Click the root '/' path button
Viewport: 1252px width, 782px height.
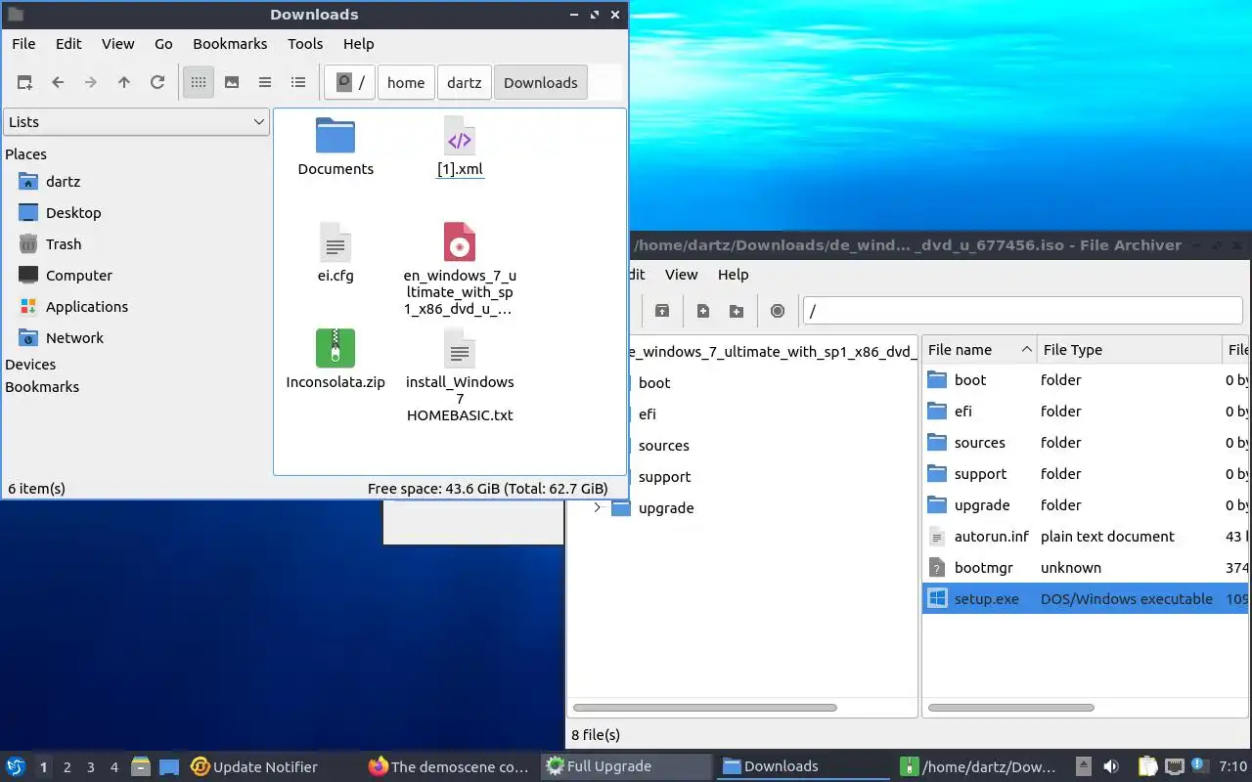point(350,83)
